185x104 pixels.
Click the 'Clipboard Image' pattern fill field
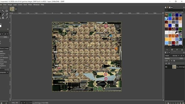4,48
